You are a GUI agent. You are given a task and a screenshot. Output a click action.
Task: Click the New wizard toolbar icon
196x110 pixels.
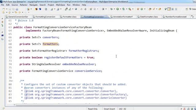[x=4, y=9]
